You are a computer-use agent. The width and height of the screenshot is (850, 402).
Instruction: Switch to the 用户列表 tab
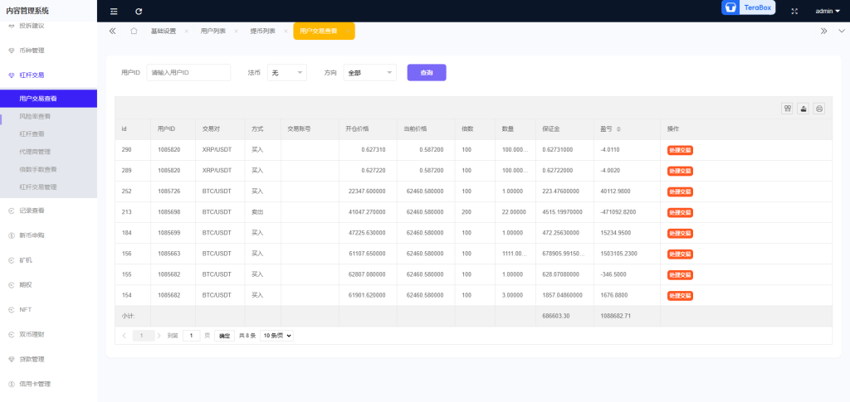(x=213, y=31)
